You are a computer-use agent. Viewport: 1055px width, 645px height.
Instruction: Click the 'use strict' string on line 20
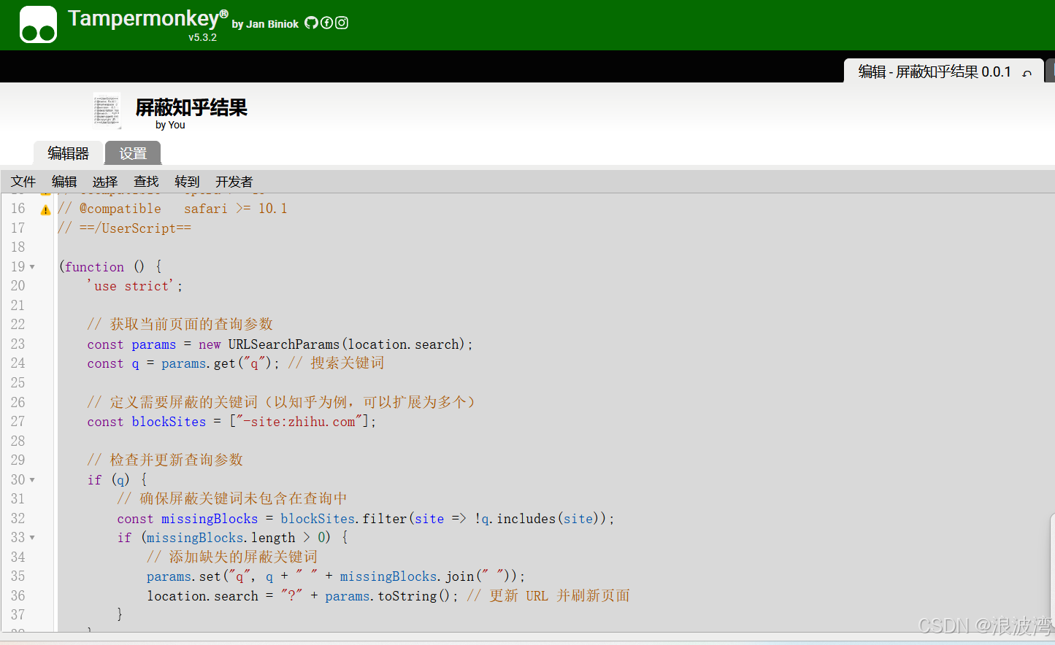pyautogui.click(x=131, y=286)
